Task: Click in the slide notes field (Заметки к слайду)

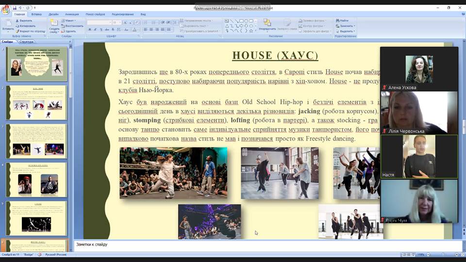Action: click(267, 245)
